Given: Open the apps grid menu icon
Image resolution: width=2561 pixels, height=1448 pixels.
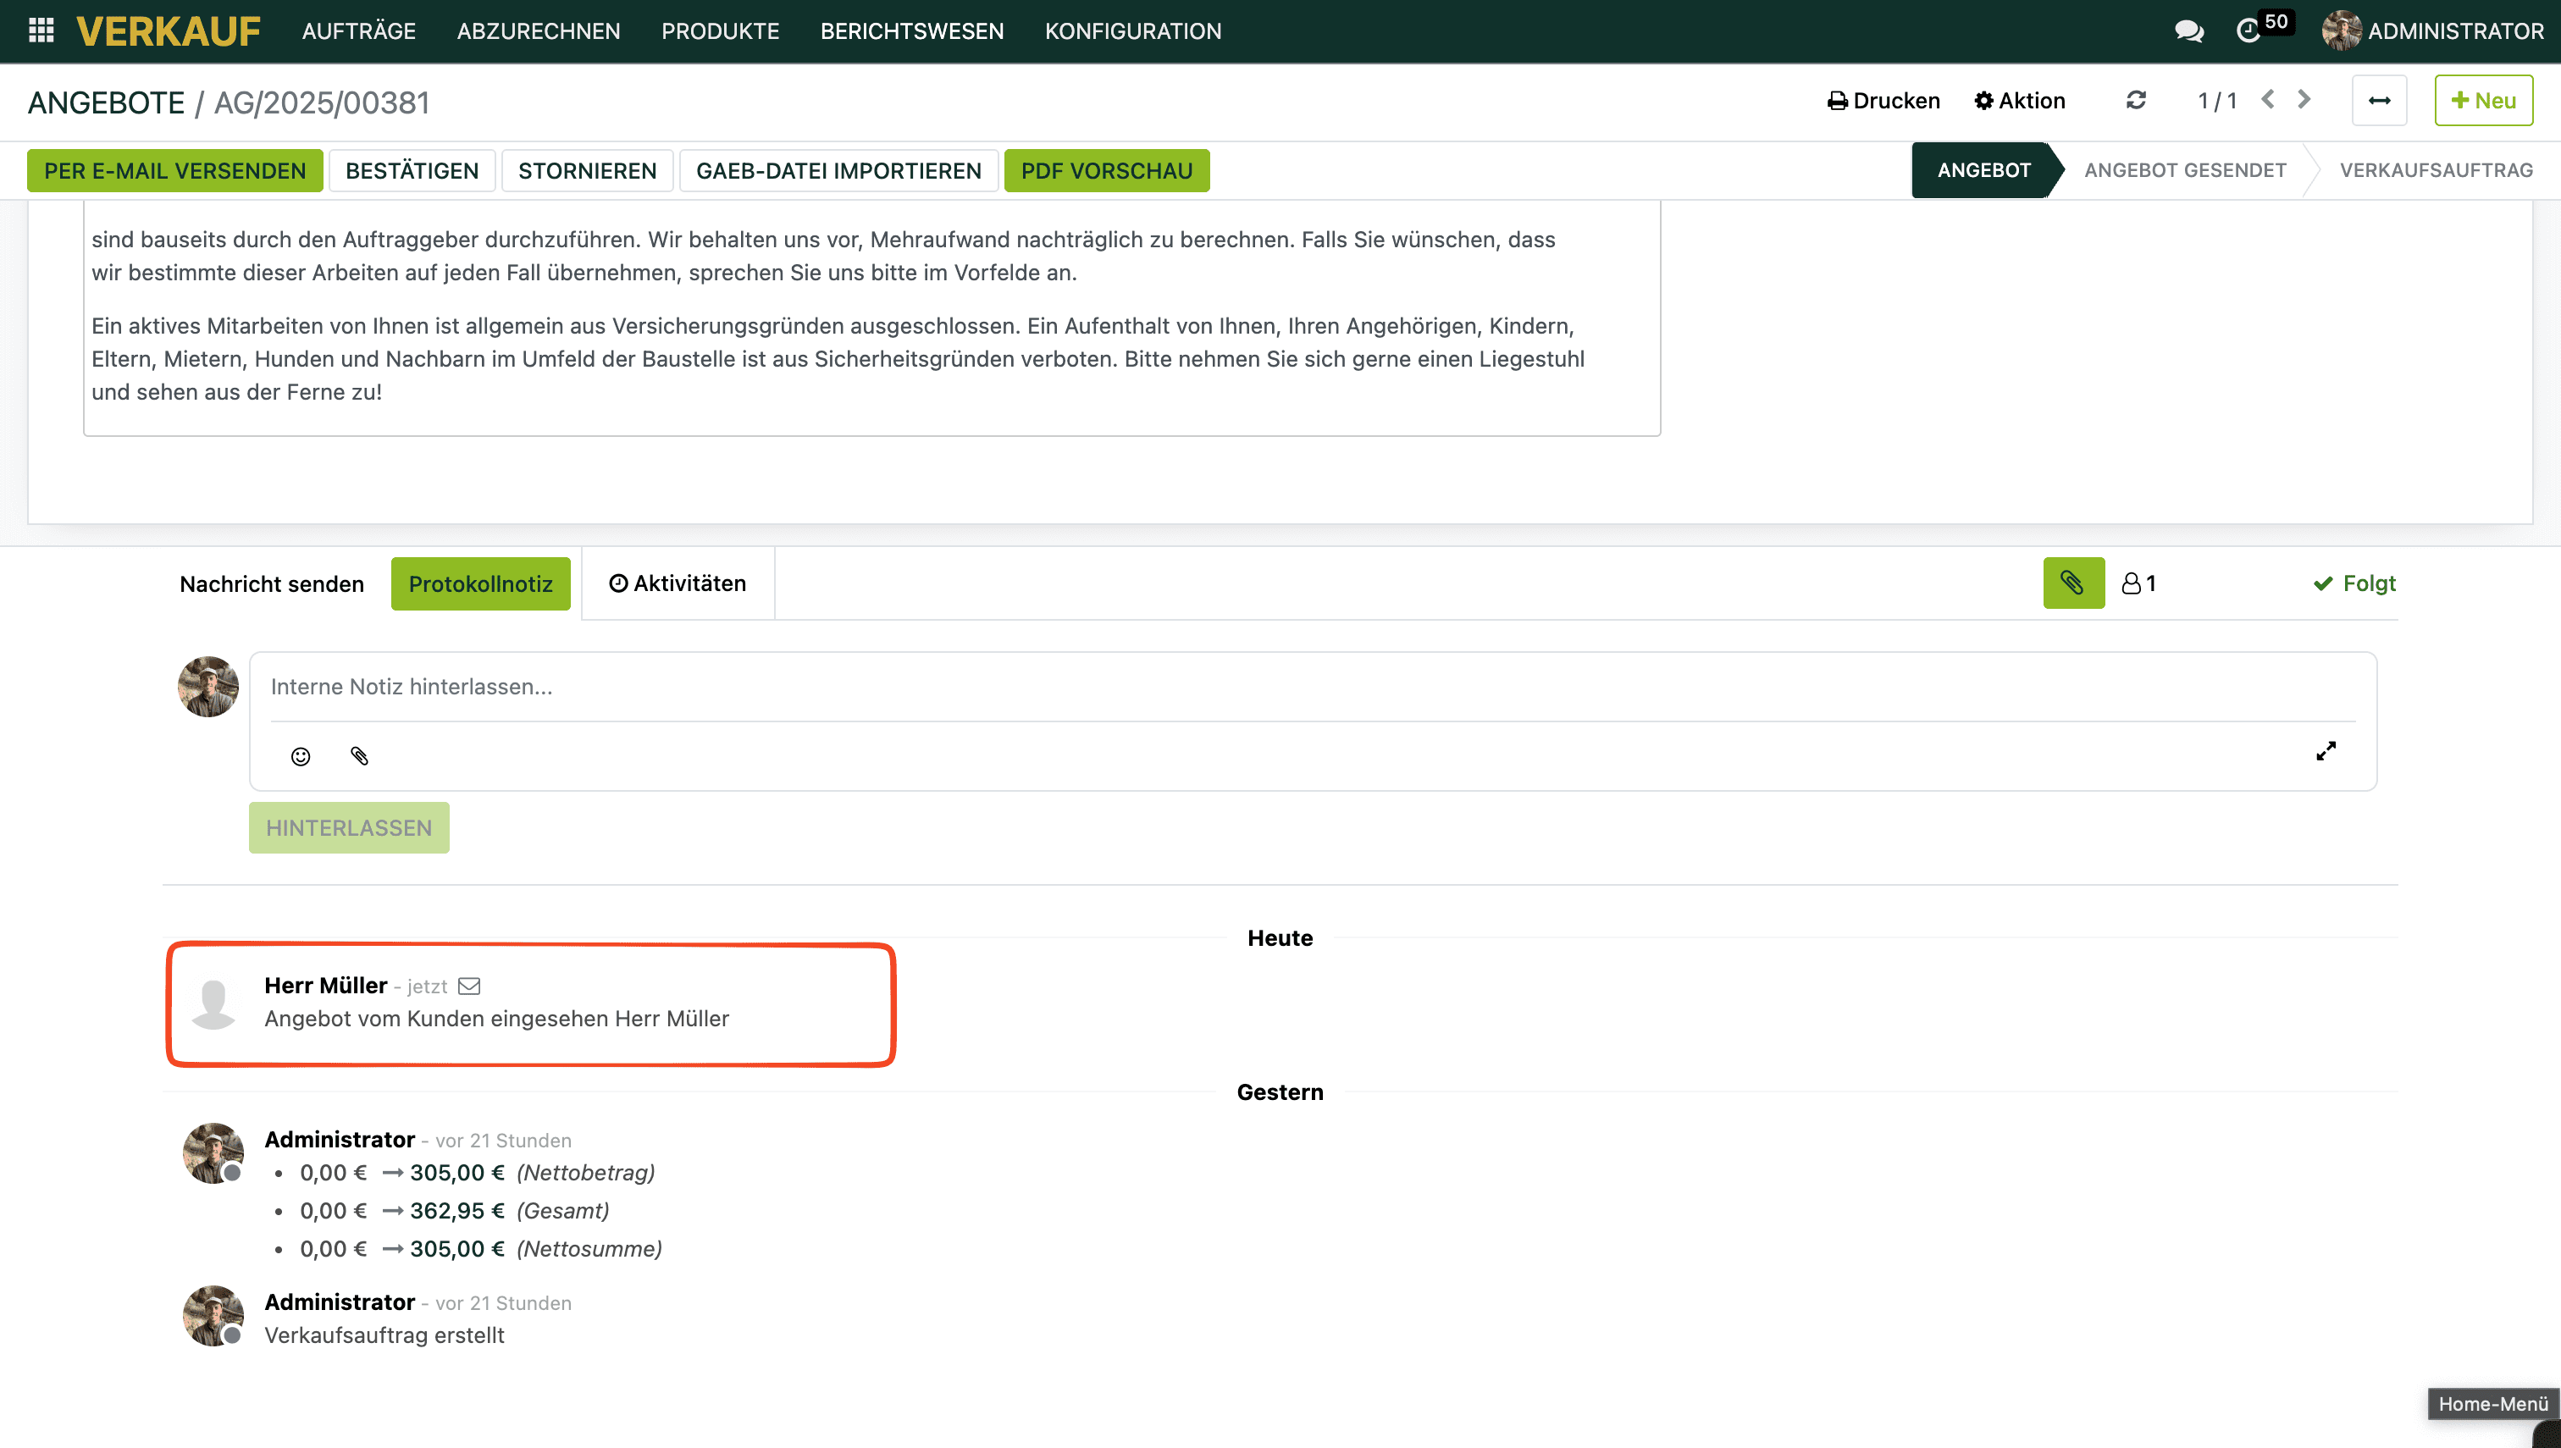Looking at the screenshot, I should coord(41,30).
